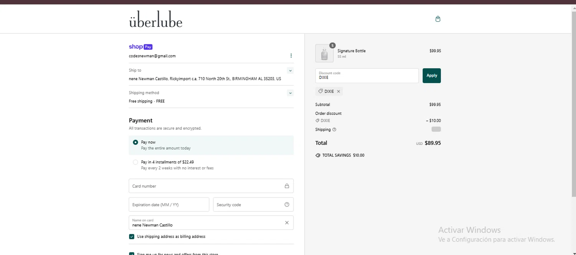Image resolution: width=576 pixels, height=255 pixels.
Task: Click the – $10.00 discount amount
Action: tap(434, 121)
